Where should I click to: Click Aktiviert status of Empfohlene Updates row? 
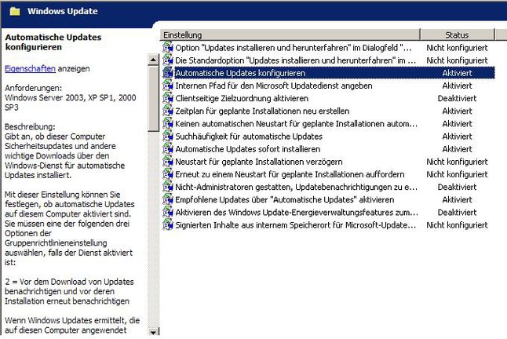[x=457, y=200]
